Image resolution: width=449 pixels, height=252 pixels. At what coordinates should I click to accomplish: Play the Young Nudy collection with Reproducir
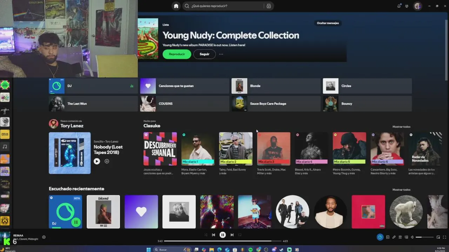177,54
